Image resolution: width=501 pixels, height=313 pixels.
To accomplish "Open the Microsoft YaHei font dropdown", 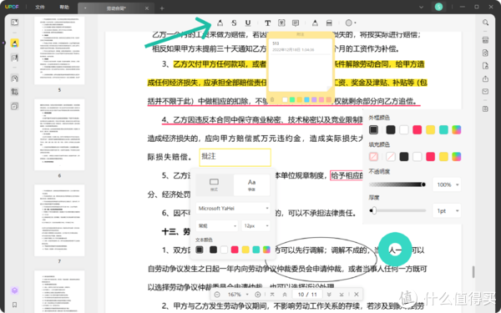I will [x=233, y=208].
